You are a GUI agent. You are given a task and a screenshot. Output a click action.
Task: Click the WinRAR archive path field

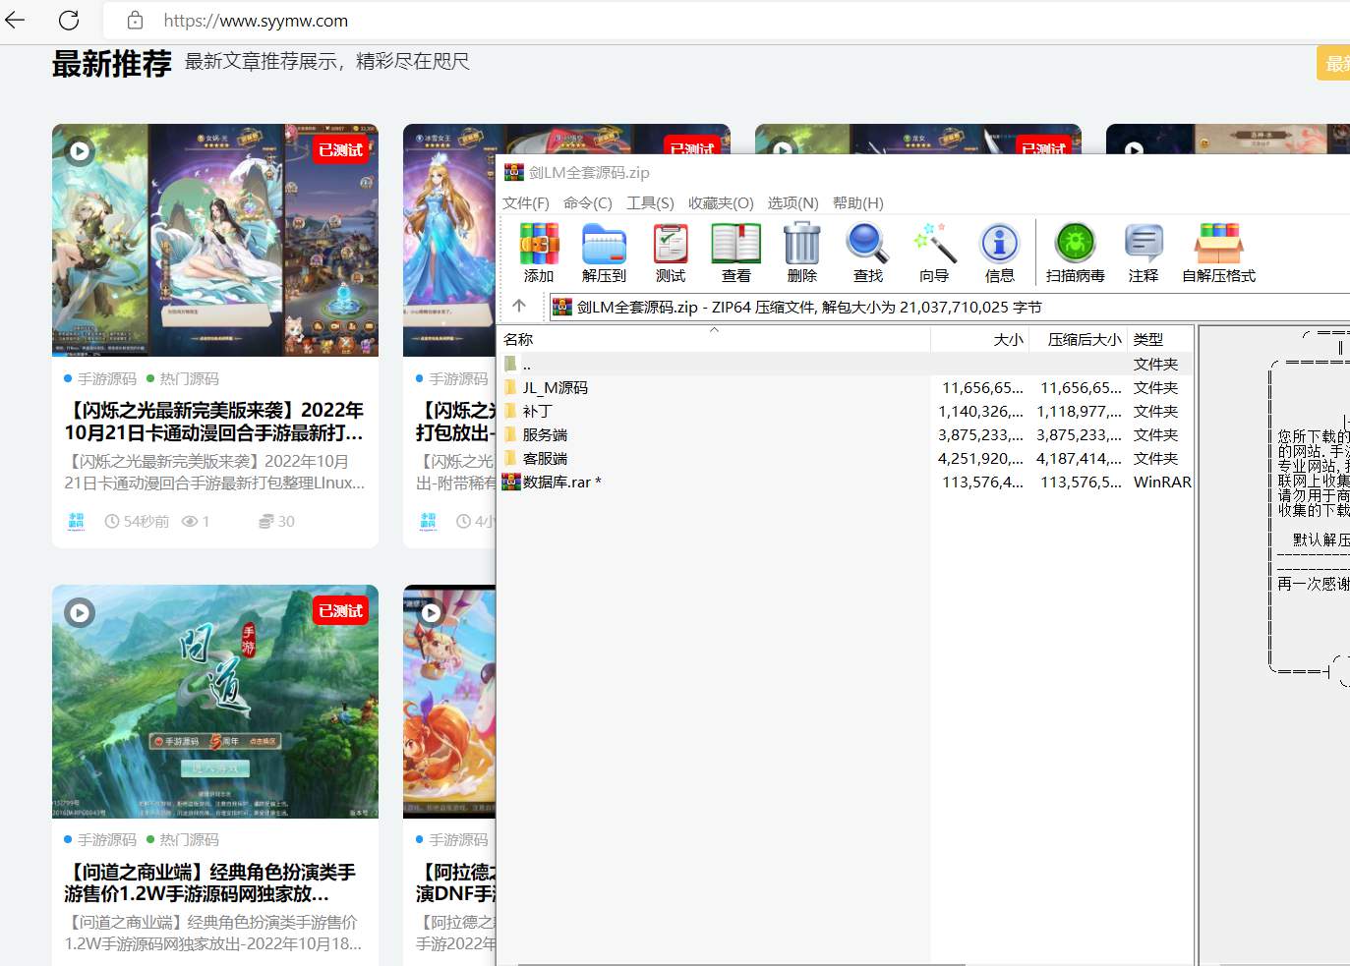click(x=949, y=307)
